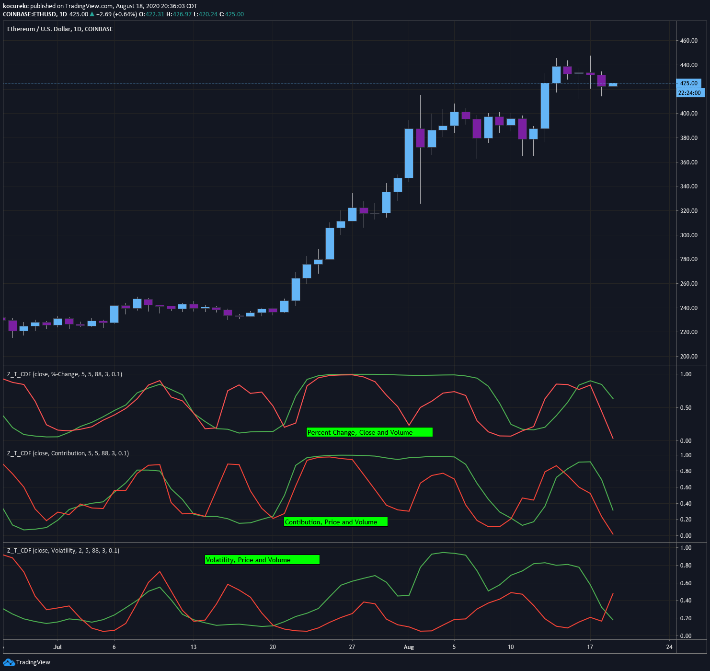Click the '17' date label on time axis

point(590,647)
